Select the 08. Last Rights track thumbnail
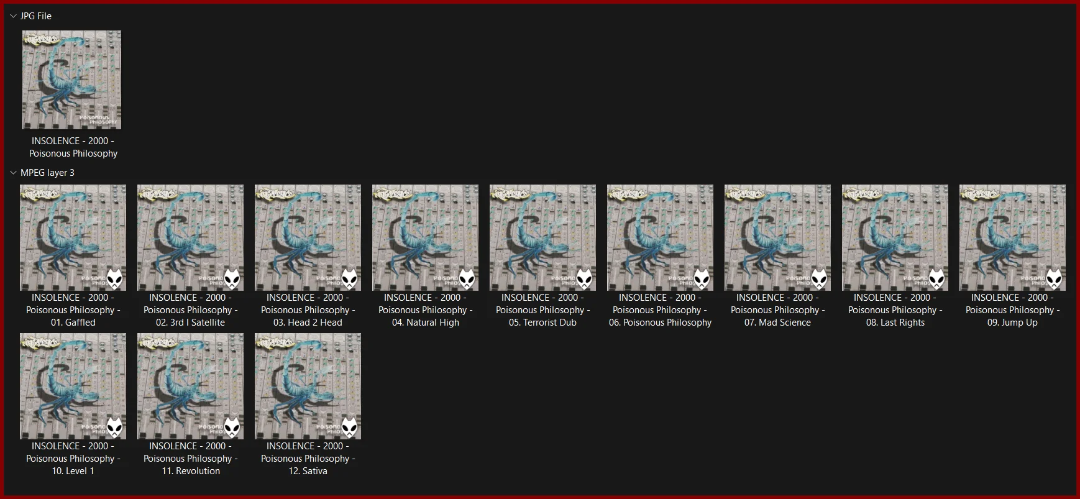 click(895, 237)
